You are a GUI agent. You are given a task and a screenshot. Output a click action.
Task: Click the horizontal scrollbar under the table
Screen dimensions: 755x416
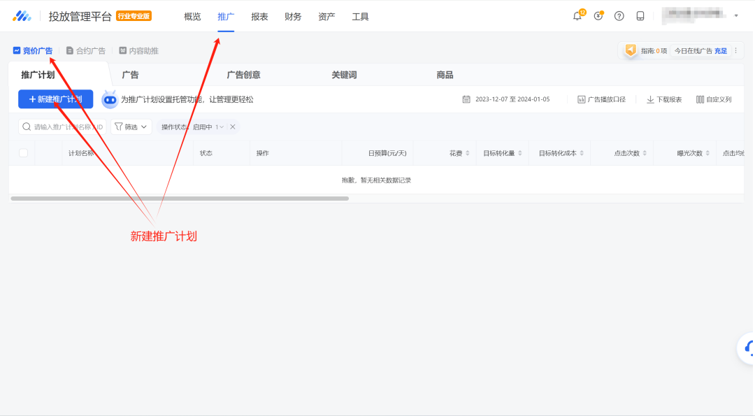[x=180, y=199]
